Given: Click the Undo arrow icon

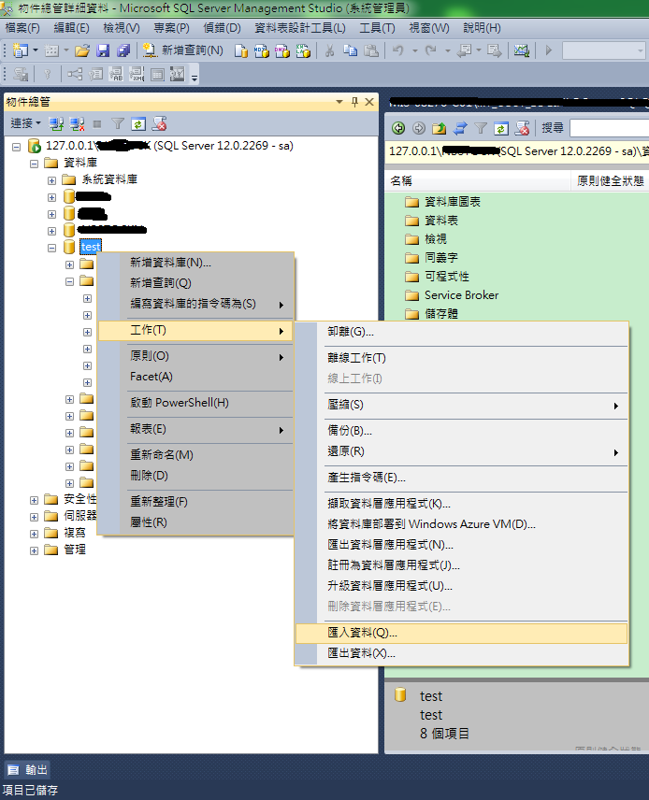Looking at the screenshot, I should 398,50.
